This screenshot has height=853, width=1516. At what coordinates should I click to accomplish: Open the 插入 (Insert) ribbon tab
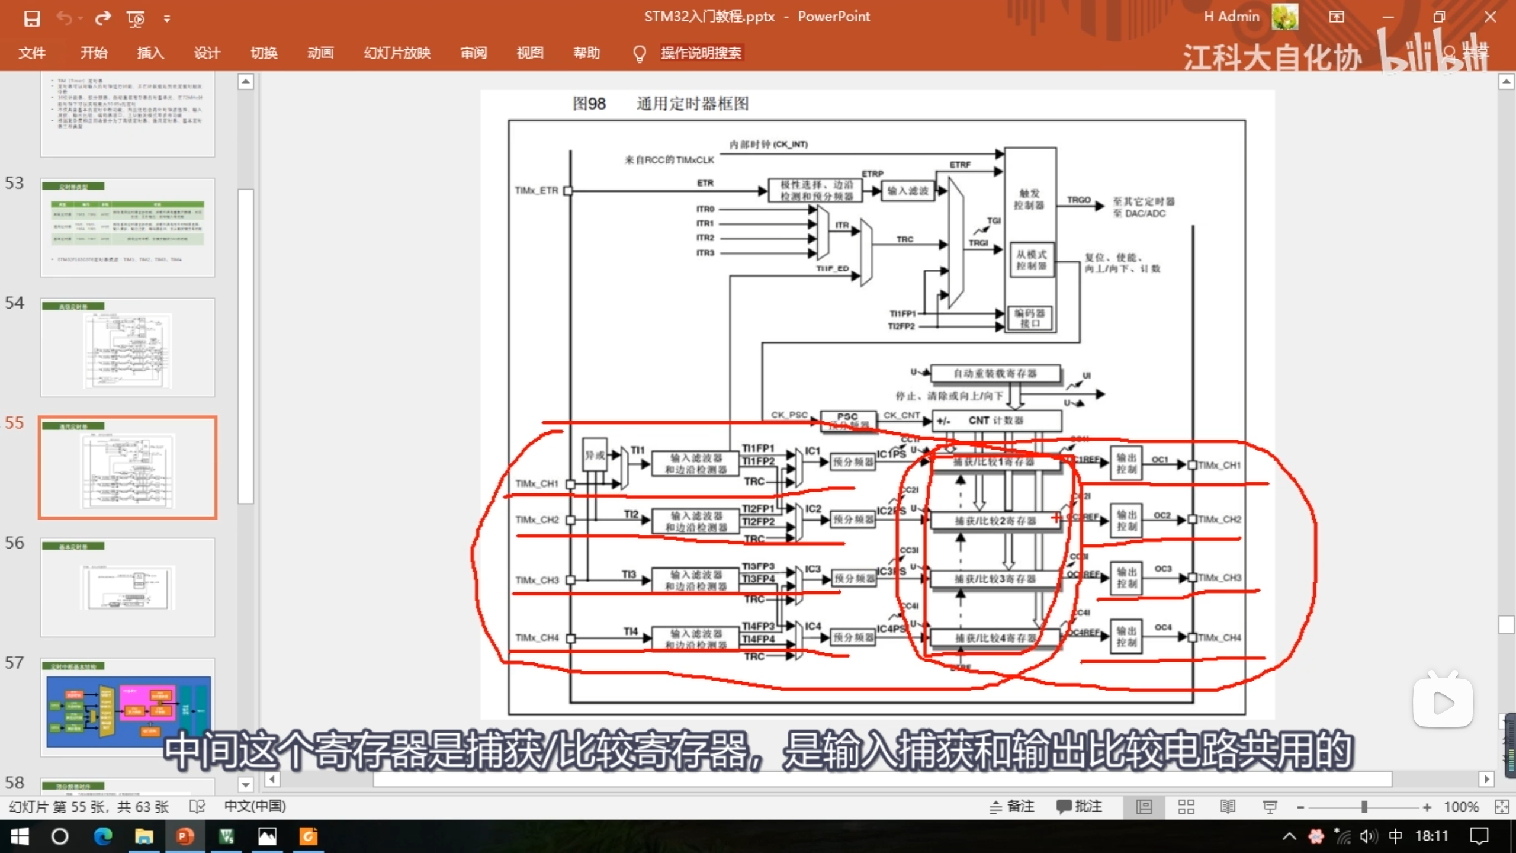pos(150,53)
